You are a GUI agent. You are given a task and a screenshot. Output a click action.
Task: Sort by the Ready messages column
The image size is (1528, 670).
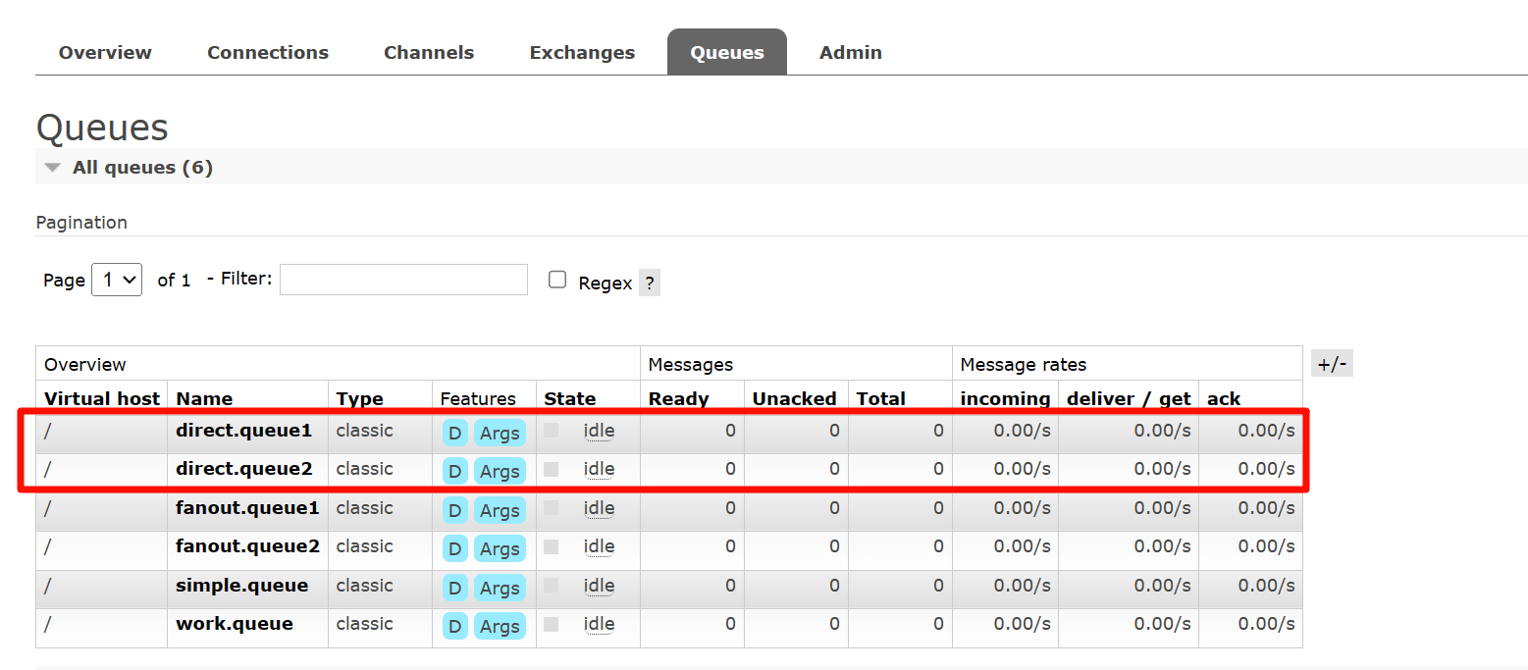[678, 398]
